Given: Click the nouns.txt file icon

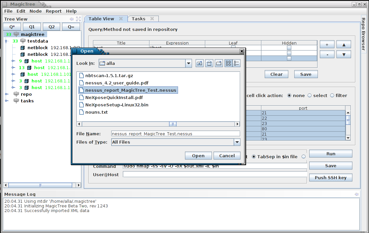Looking at the screenshot, I should tap(82, 112).
